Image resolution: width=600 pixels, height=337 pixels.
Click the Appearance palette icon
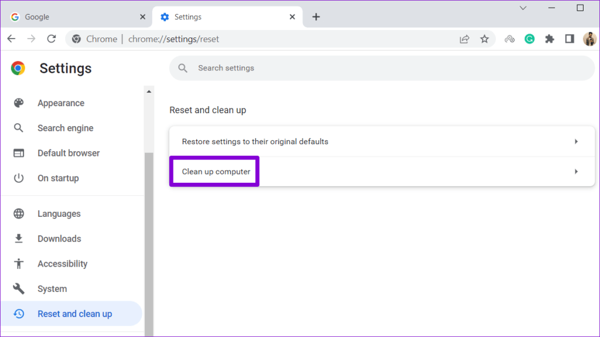(19, 103)
